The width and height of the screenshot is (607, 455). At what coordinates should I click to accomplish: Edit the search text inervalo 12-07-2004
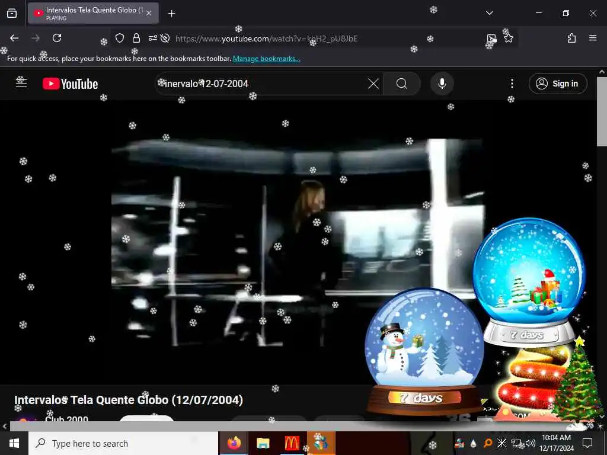pyautogui.click(x=206, y=84)
